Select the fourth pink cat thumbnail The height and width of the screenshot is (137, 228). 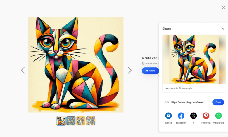coord(91,121)
